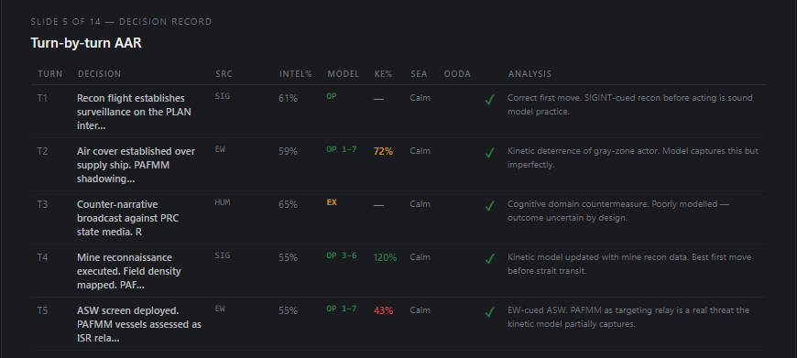Click analysis 'Cognitive domain countermeasure'

(x=619, y=211)
